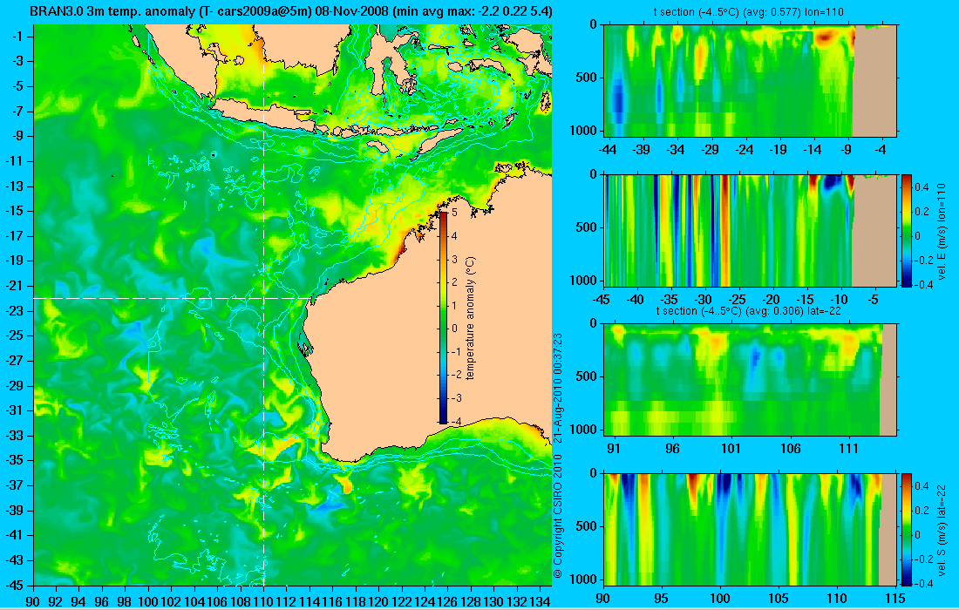The image size is (959, 610).
Task: Click the vertical dashed line at longitude 110
Action: click(263, 304)
